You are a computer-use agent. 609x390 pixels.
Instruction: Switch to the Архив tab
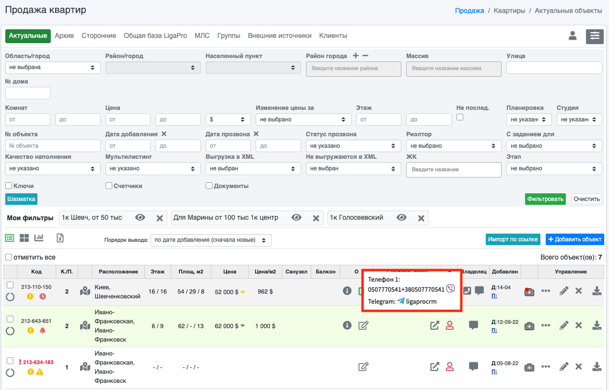64,36
